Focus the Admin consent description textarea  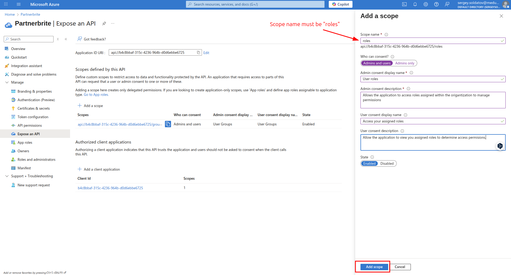[433, 100]
